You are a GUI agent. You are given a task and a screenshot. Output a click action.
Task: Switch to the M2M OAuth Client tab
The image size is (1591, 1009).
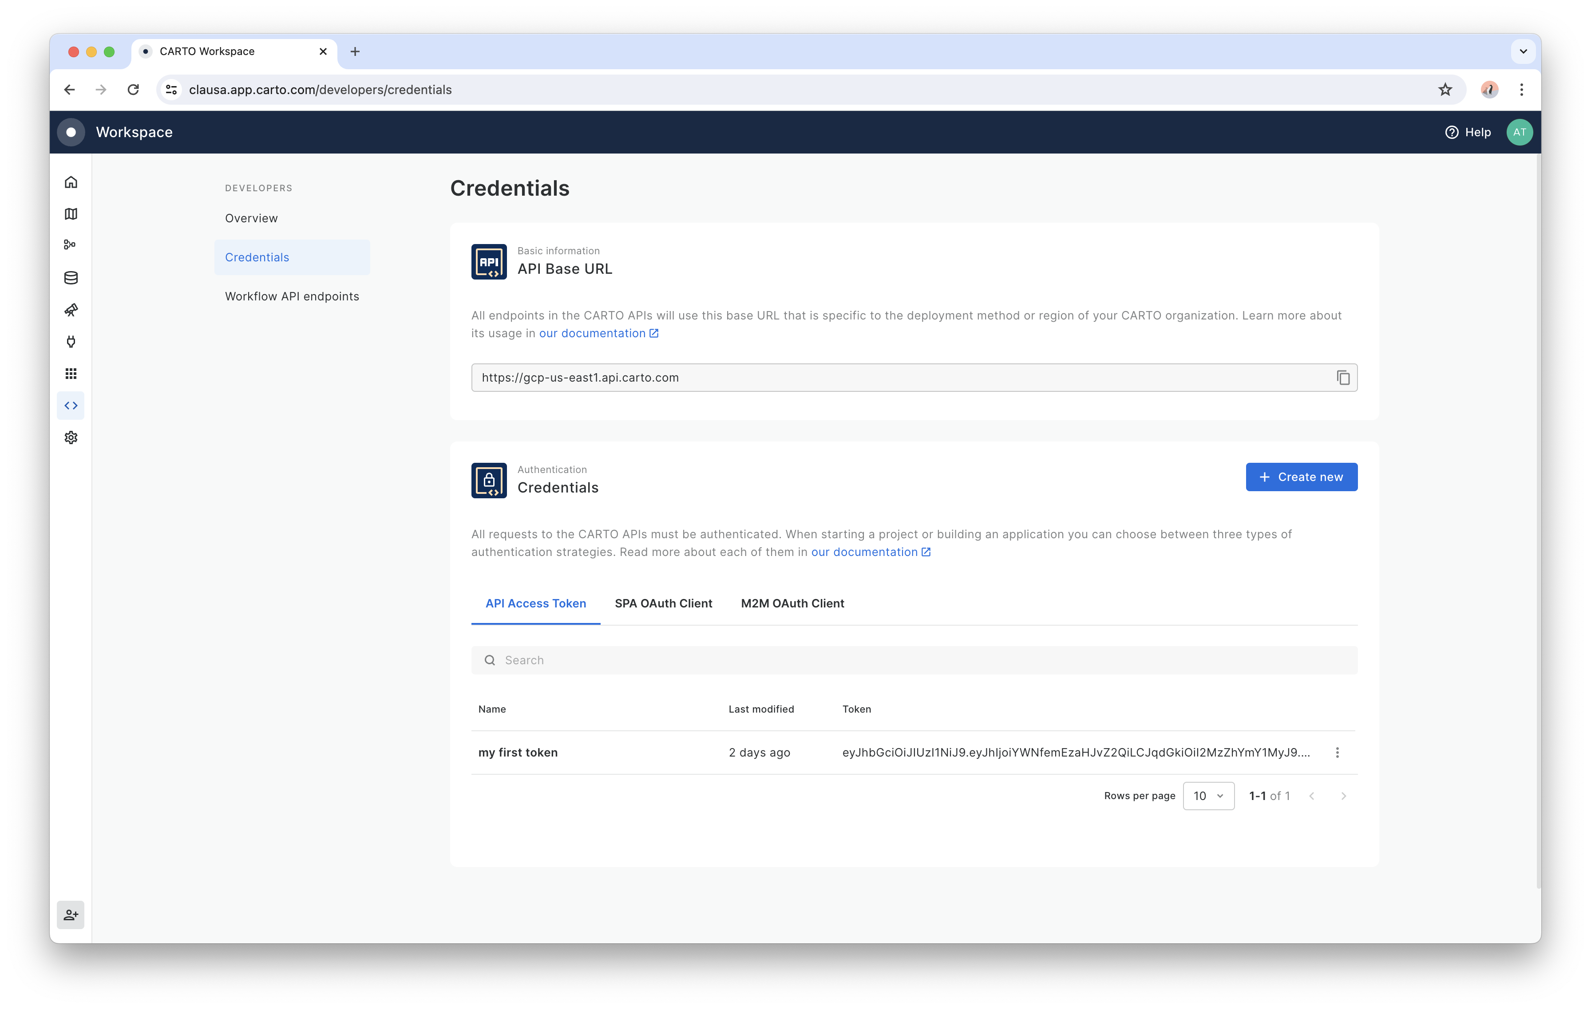(x=792, y=603)
